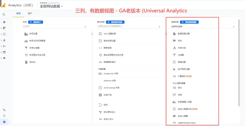Image resolution: width=245 pixels, height=126 pixels.
Task: Open 所有产品 under 产品关联
Action: [107, 95]
